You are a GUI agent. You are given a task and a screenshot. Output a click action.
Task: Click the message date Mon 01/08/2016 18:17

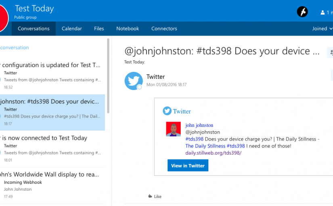point(166,84)
